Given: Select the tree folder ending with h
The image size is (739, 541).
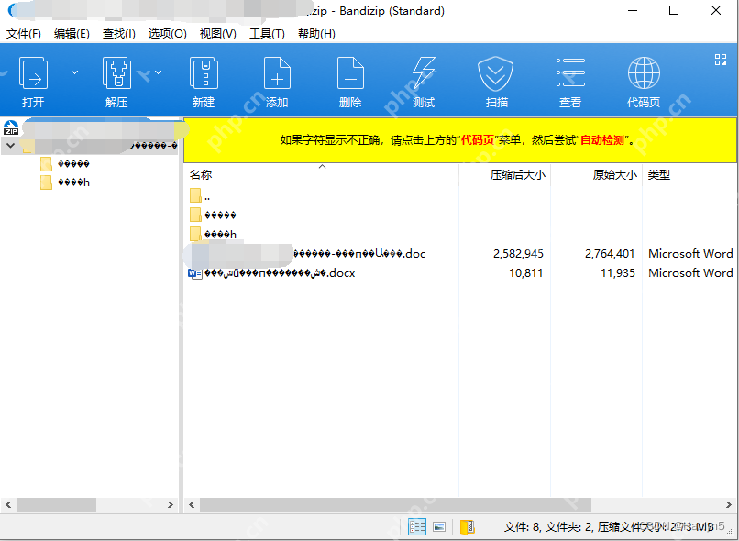Looking at the screenshot, I should click(x=65, y=182).
